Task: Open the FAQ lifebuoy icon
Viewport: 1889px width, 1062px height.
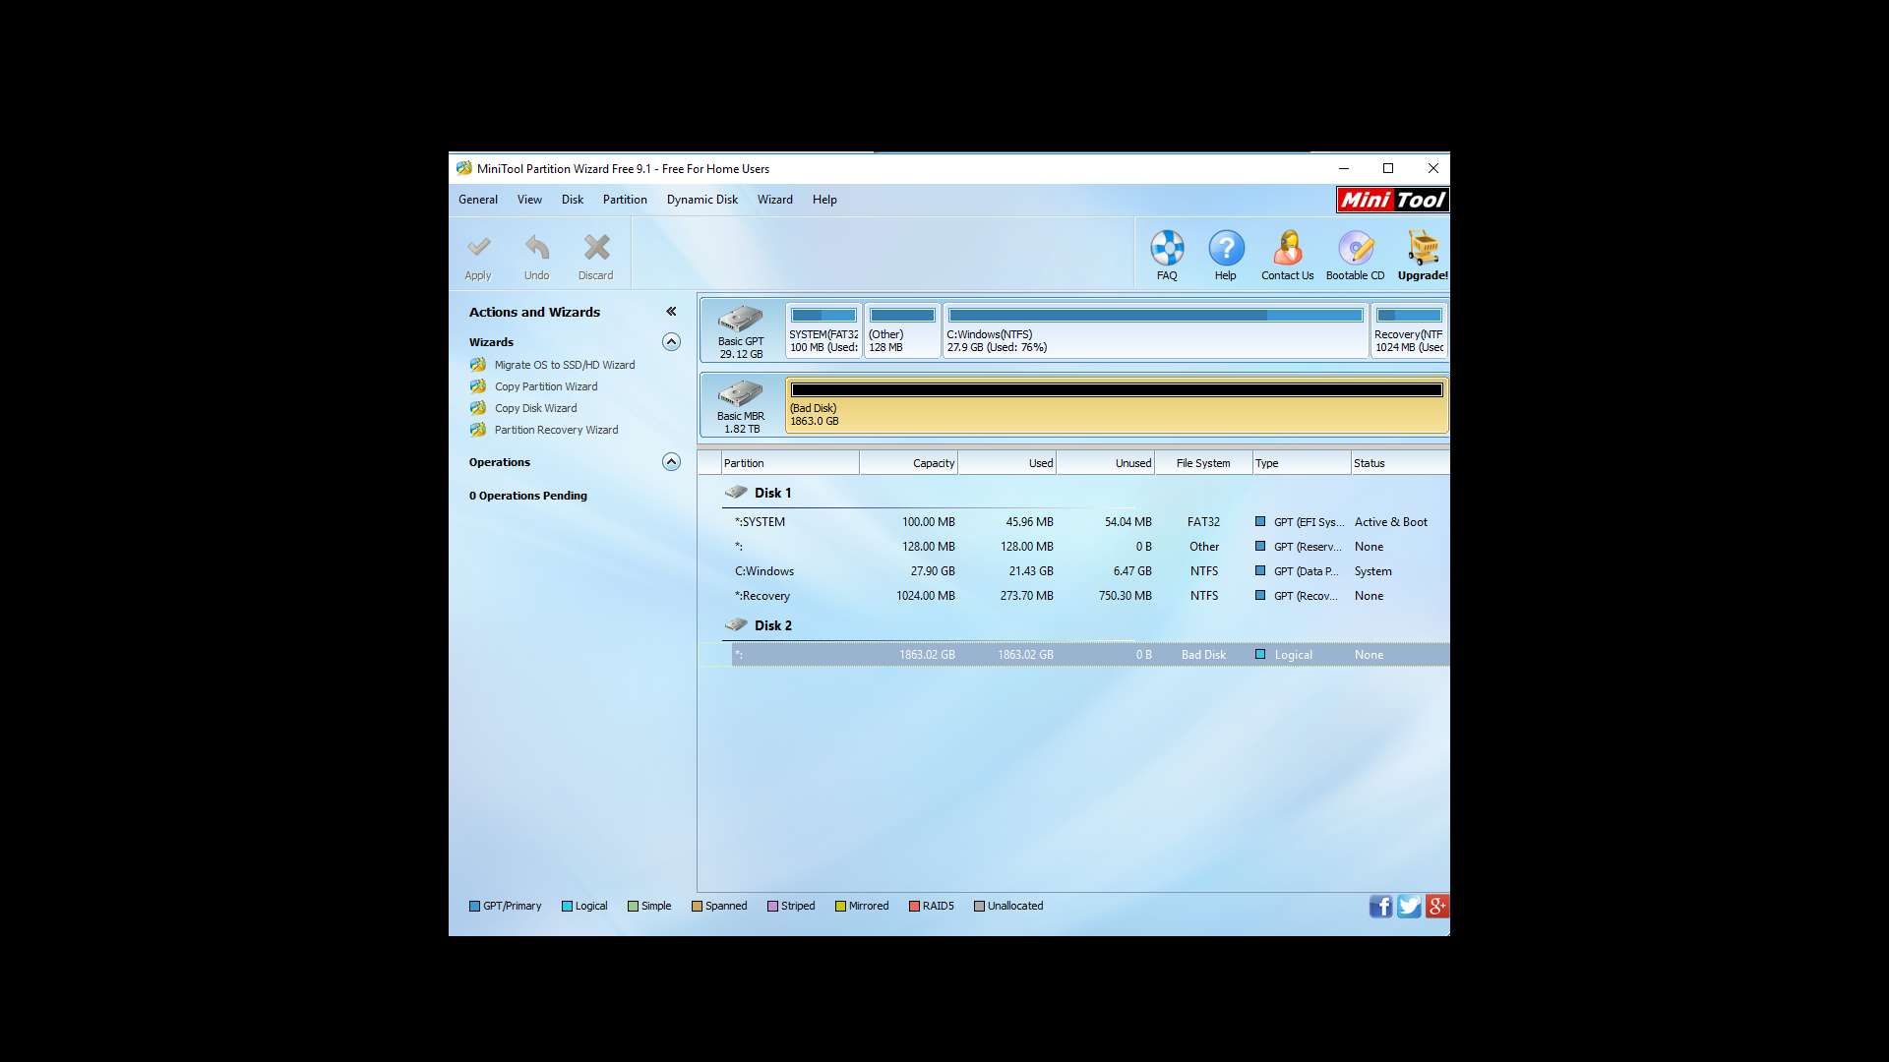Action: click(x=1167, y=248)
